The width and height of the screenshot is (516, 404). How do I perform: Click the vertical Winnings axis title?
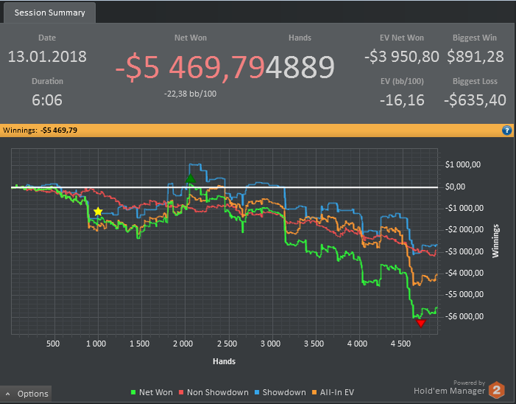click(495, 241)
